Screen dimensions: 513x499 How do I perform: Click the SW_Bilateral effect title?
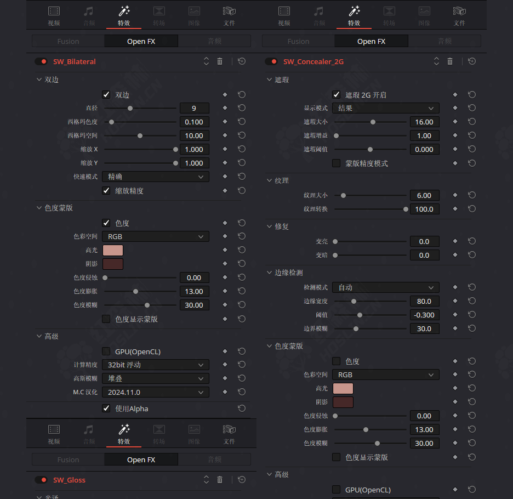click(75, 61)
